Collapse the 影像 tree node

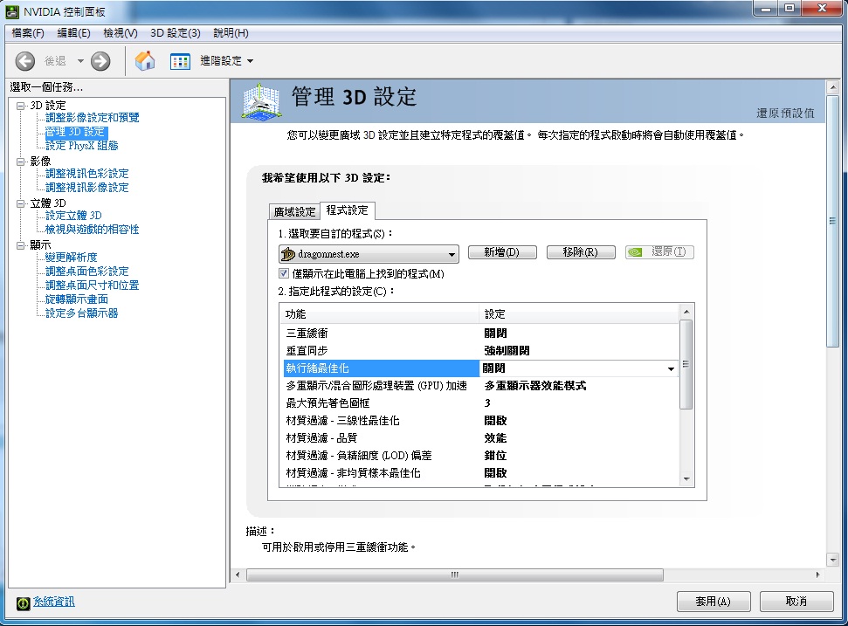(21, 162)
